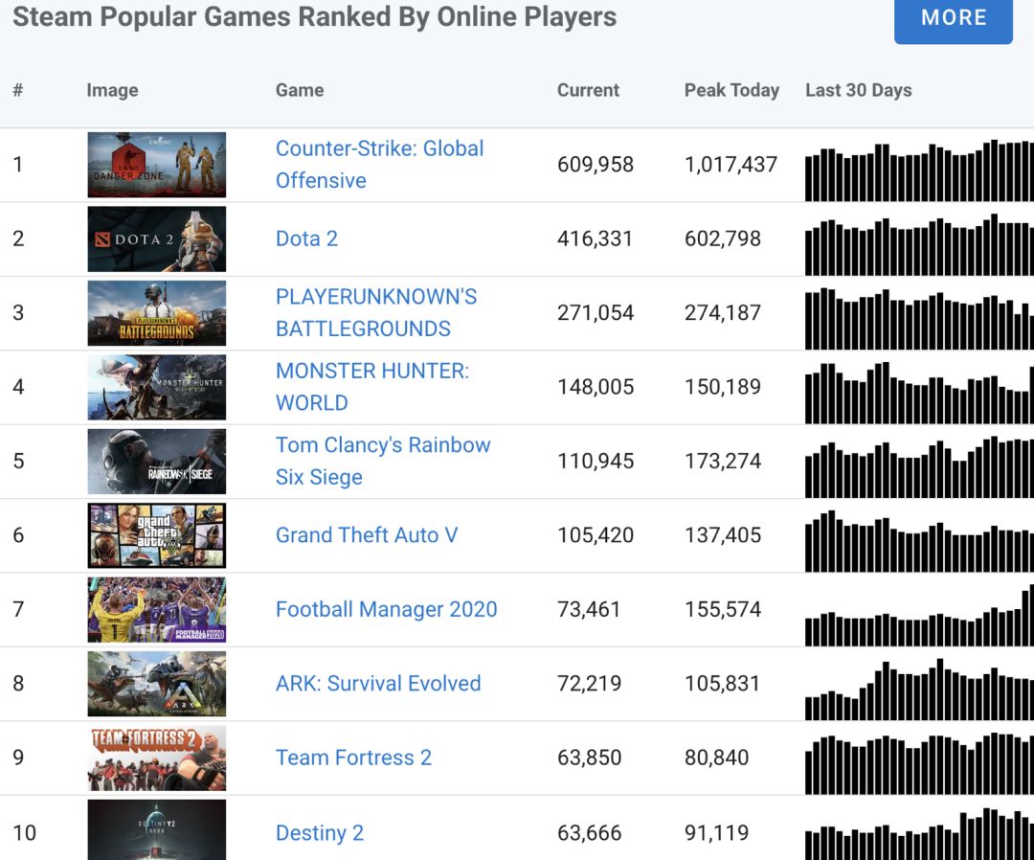This screenshot has width=1034, height=860.
Task: Click the ARK Survival Evolved 30-day chart
Action: coord(919,690)
